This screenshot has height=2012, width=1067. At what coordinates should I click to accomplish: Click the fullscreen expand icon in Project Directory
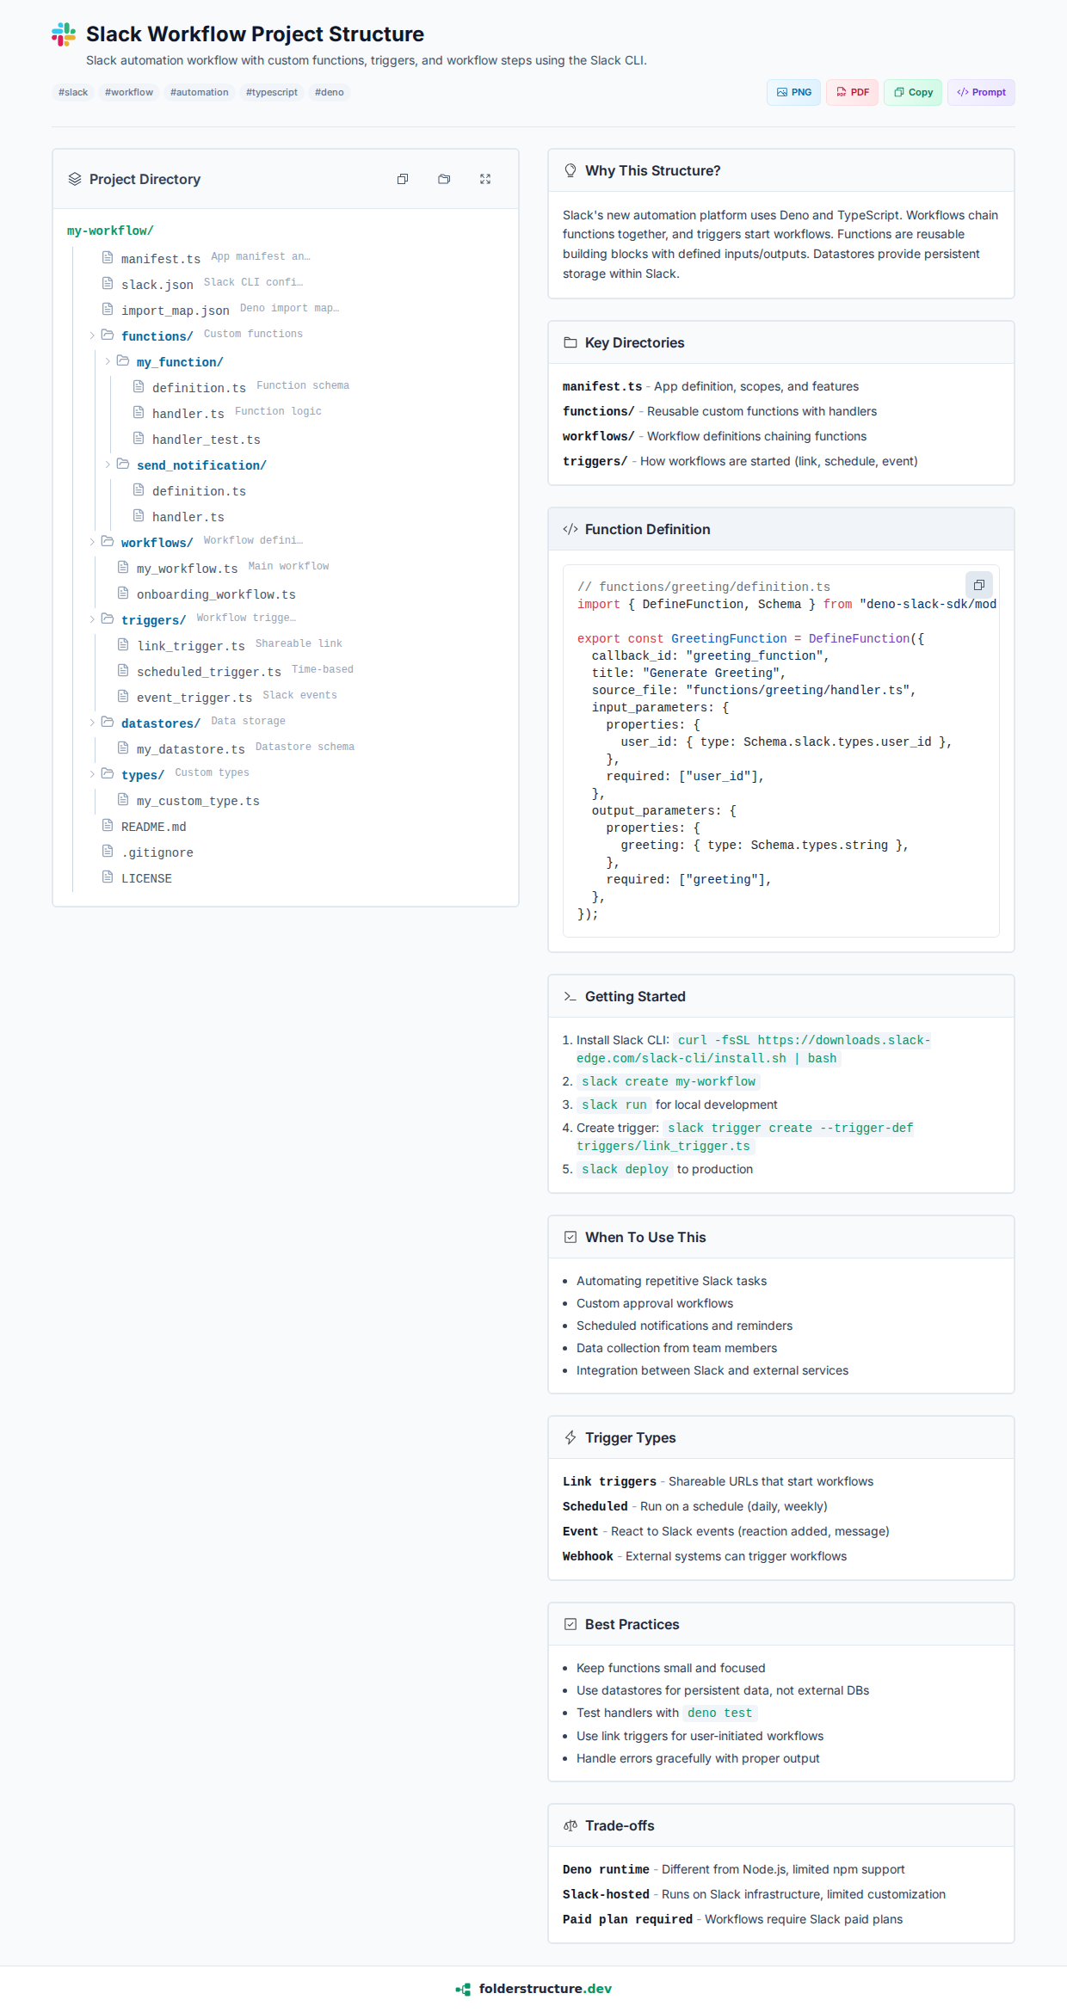pyautogui.click(x=485, y=179)
